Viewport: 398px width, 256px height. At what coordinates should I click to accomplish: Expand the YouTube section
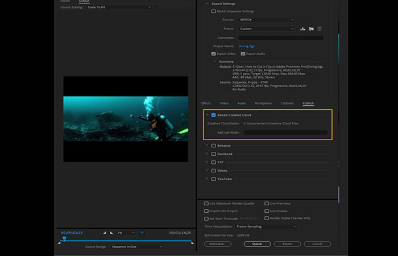tap(206, 179)
